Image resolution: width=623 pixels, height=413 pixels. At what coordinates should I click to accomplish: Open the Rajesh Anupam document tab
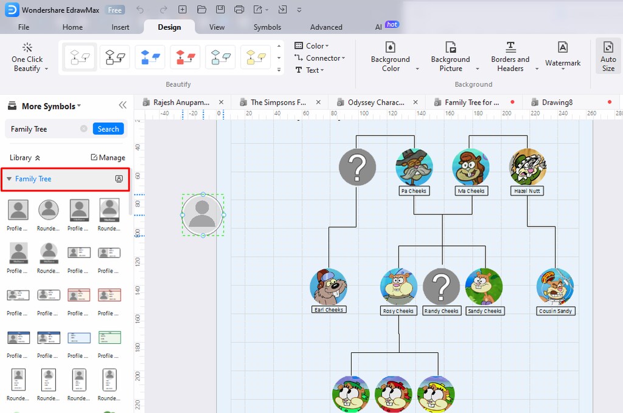click(181, 103)
